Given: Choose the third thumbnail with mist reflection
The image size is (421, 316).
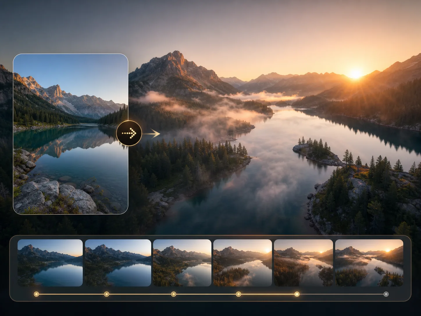Looking at the screenshot, I should point(182,263).
